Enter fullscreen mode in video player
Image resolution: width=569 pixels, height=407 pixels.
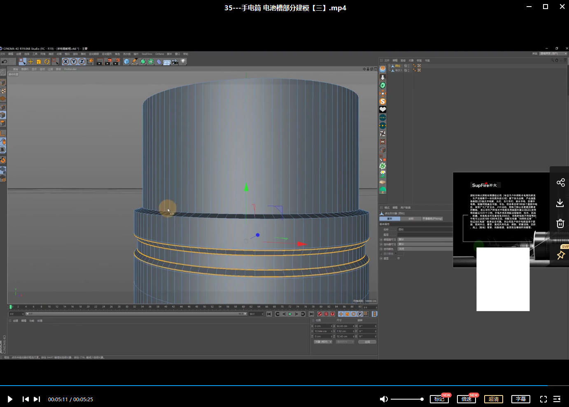(543, 399)
